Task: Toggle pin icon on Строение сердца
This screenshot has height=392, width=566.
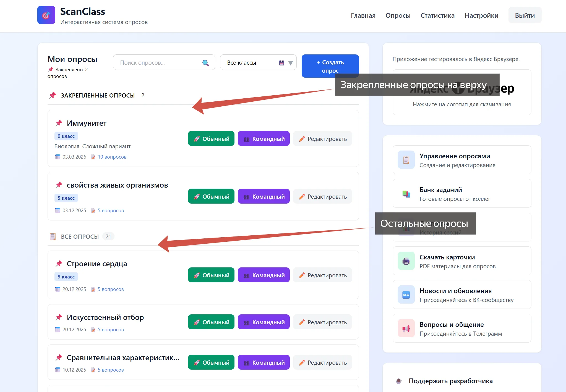Action: [x=59, y=264]
